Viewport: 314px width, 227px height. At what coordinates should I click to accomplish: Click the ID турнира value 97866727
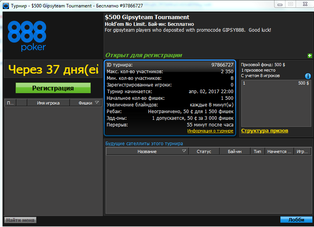tap(222, 65)
